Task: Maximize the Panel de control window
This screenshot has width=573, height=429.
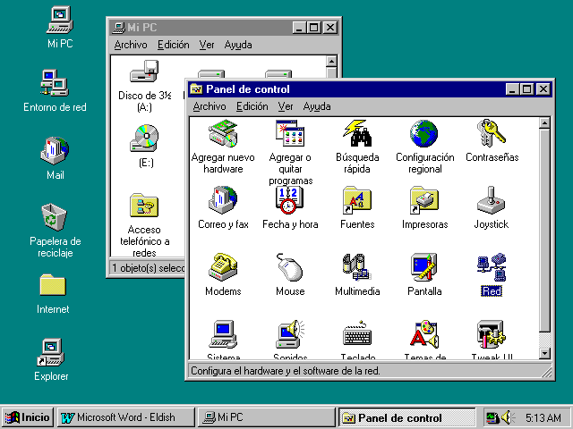Action: click(527, 89)
